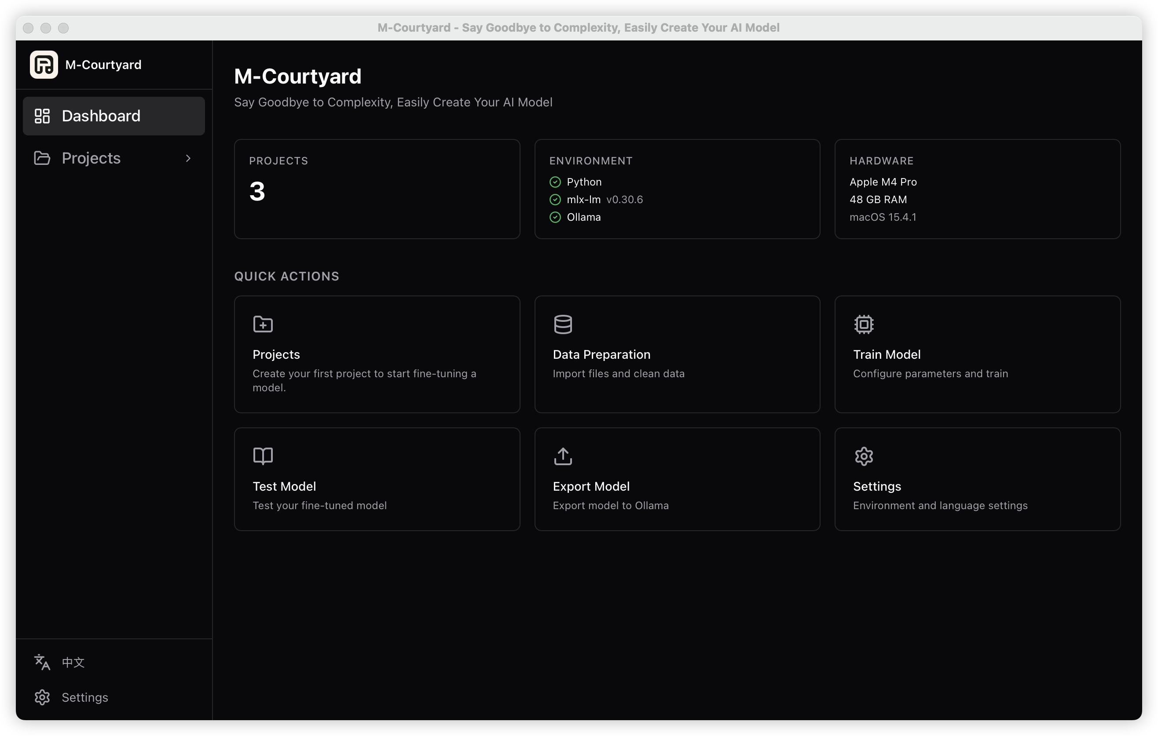This screenshot has width=1158, height=736.
Task: Click the database icon for Data Preparation
Action: tap(563, 324)
